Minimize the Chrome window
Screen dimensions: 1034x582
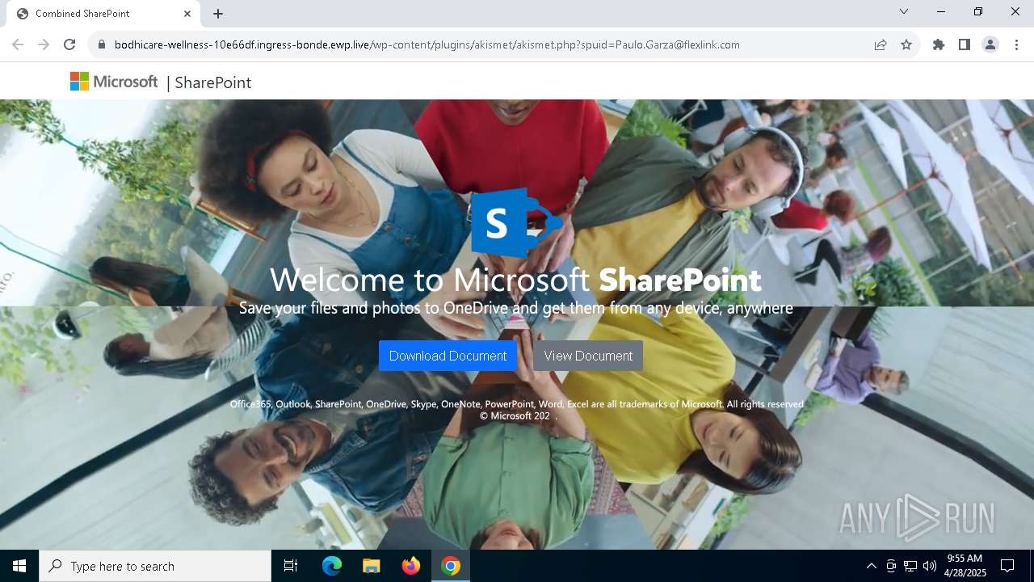click(x=941, y=11)
